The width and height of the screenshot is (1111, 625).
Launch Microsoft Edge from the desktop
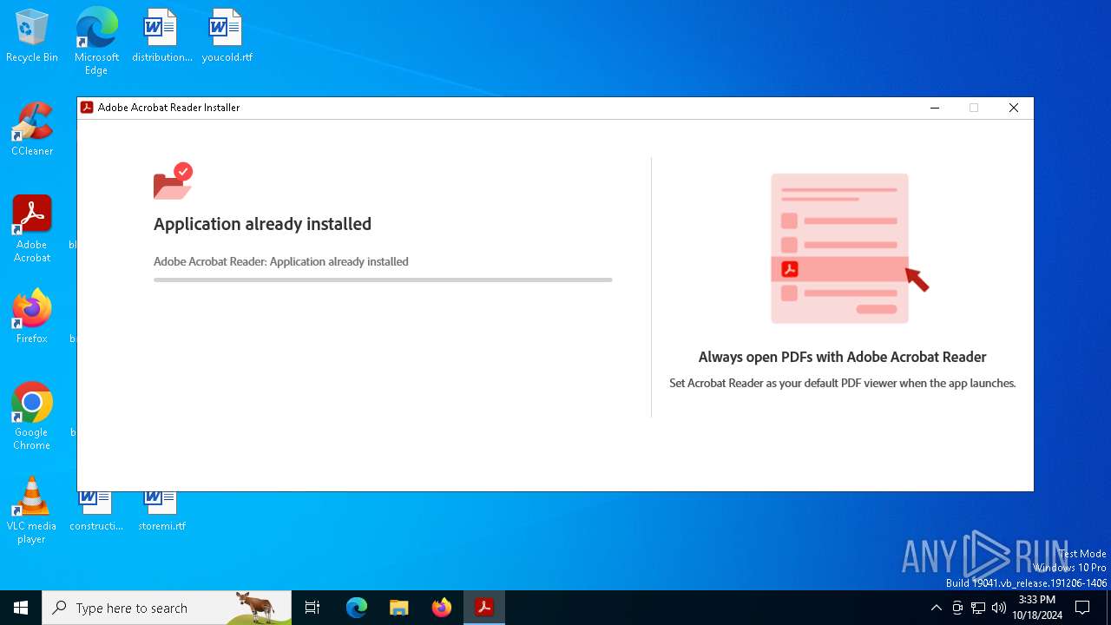pyautogui.click(x=96, y=41)
